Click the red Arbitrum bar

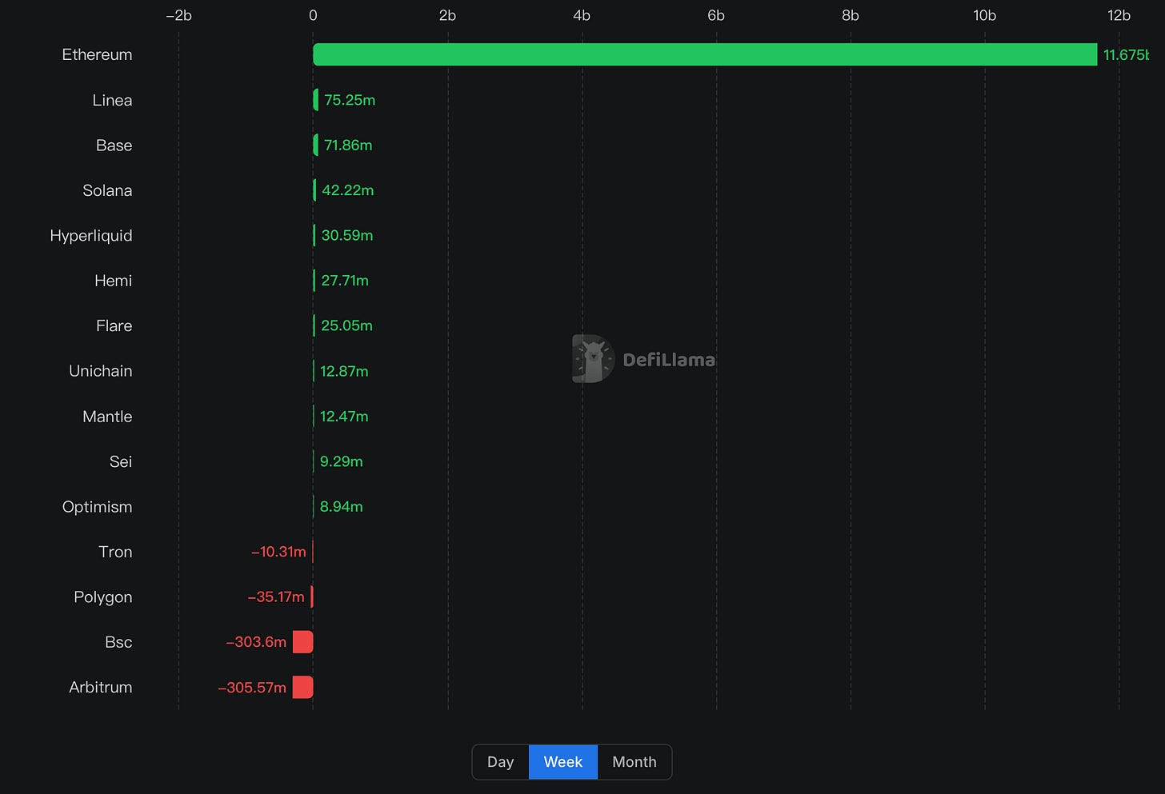coord(302,687)
